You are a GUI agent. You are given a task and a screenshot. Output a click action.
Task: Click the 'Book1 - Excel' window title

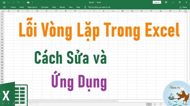(95, 2)
